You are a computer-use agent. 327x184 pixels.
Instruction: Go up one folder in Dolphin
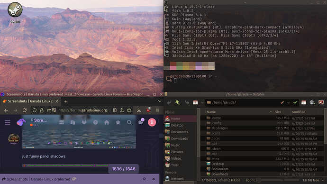(x=178, y=102)
